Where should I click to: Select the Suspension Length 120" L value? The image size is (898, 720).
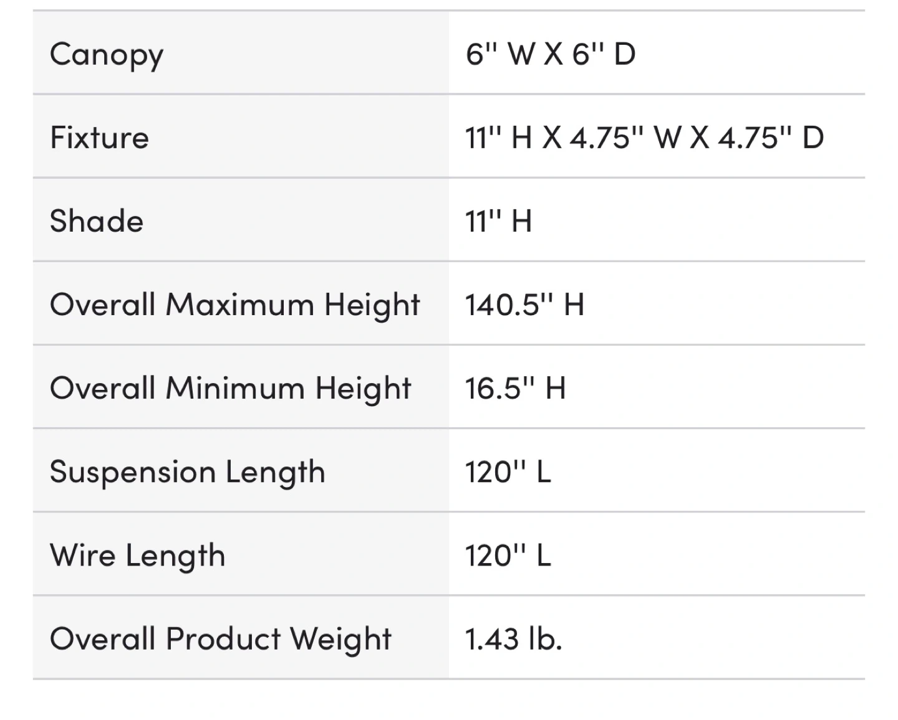pos(508,472)
